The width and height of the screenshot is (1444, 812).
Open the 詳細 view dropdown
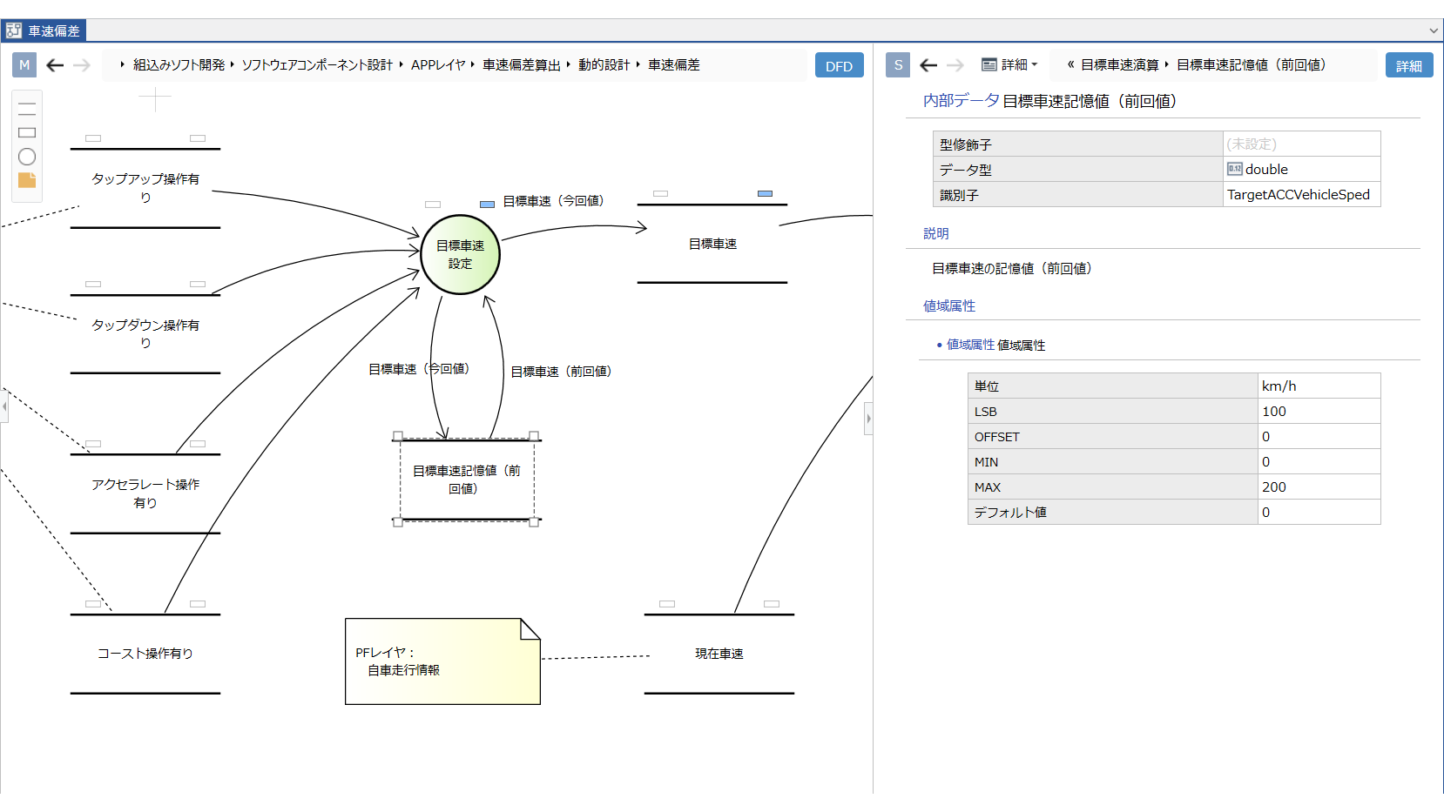1010,65
